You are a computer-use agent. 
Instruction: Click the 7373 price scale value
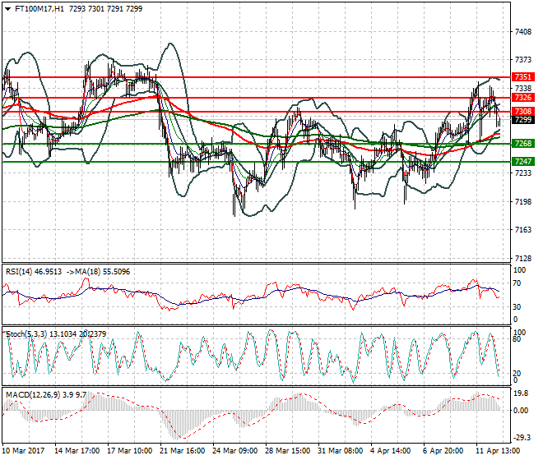(523, 60)
